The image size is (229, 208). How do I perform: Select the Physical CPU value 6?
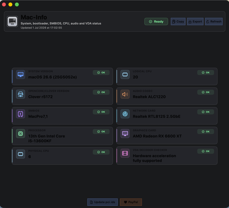tap(30, 157)
